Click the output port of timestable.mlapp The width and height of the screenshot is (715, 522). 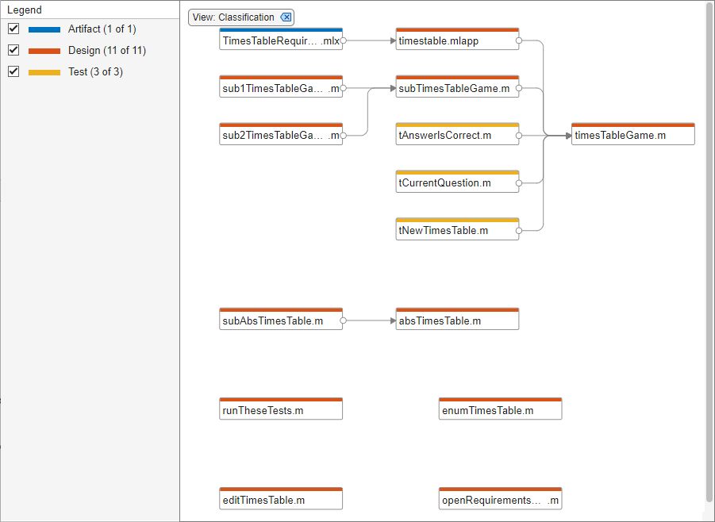tap(519, 40)
